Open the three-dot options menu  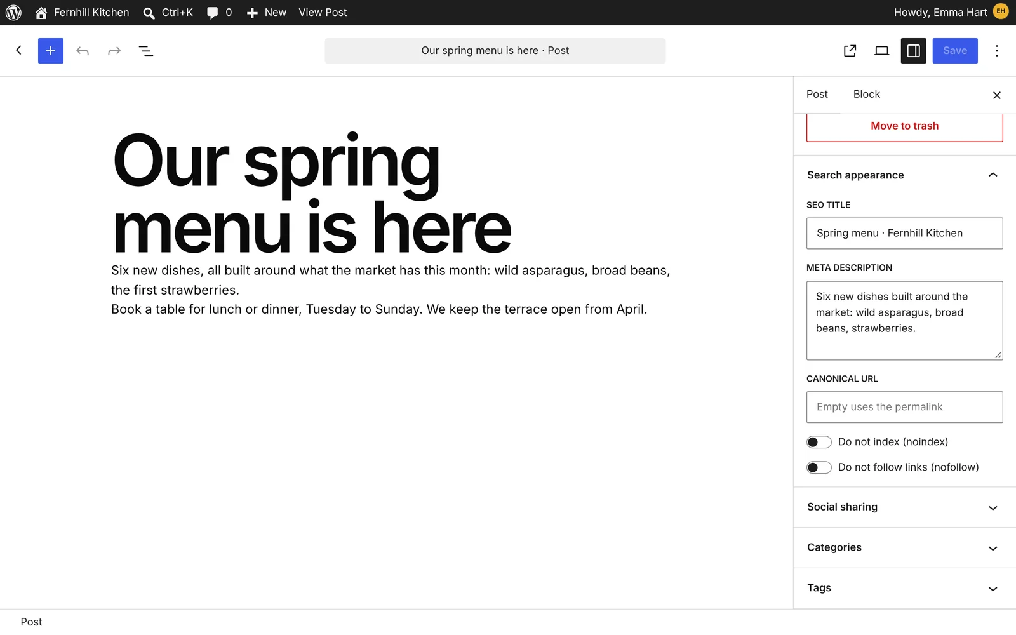pos(997,51)
